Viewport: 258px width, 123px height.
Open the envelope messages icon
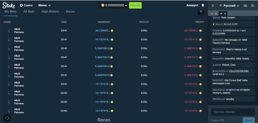pos(245,6)
